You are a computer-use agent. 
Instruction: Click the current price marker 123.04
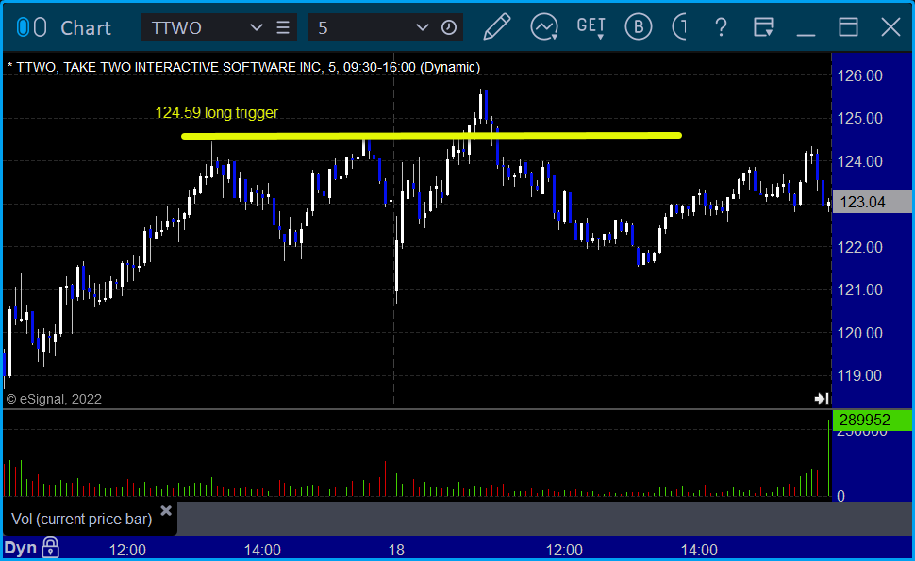point(872,203)
